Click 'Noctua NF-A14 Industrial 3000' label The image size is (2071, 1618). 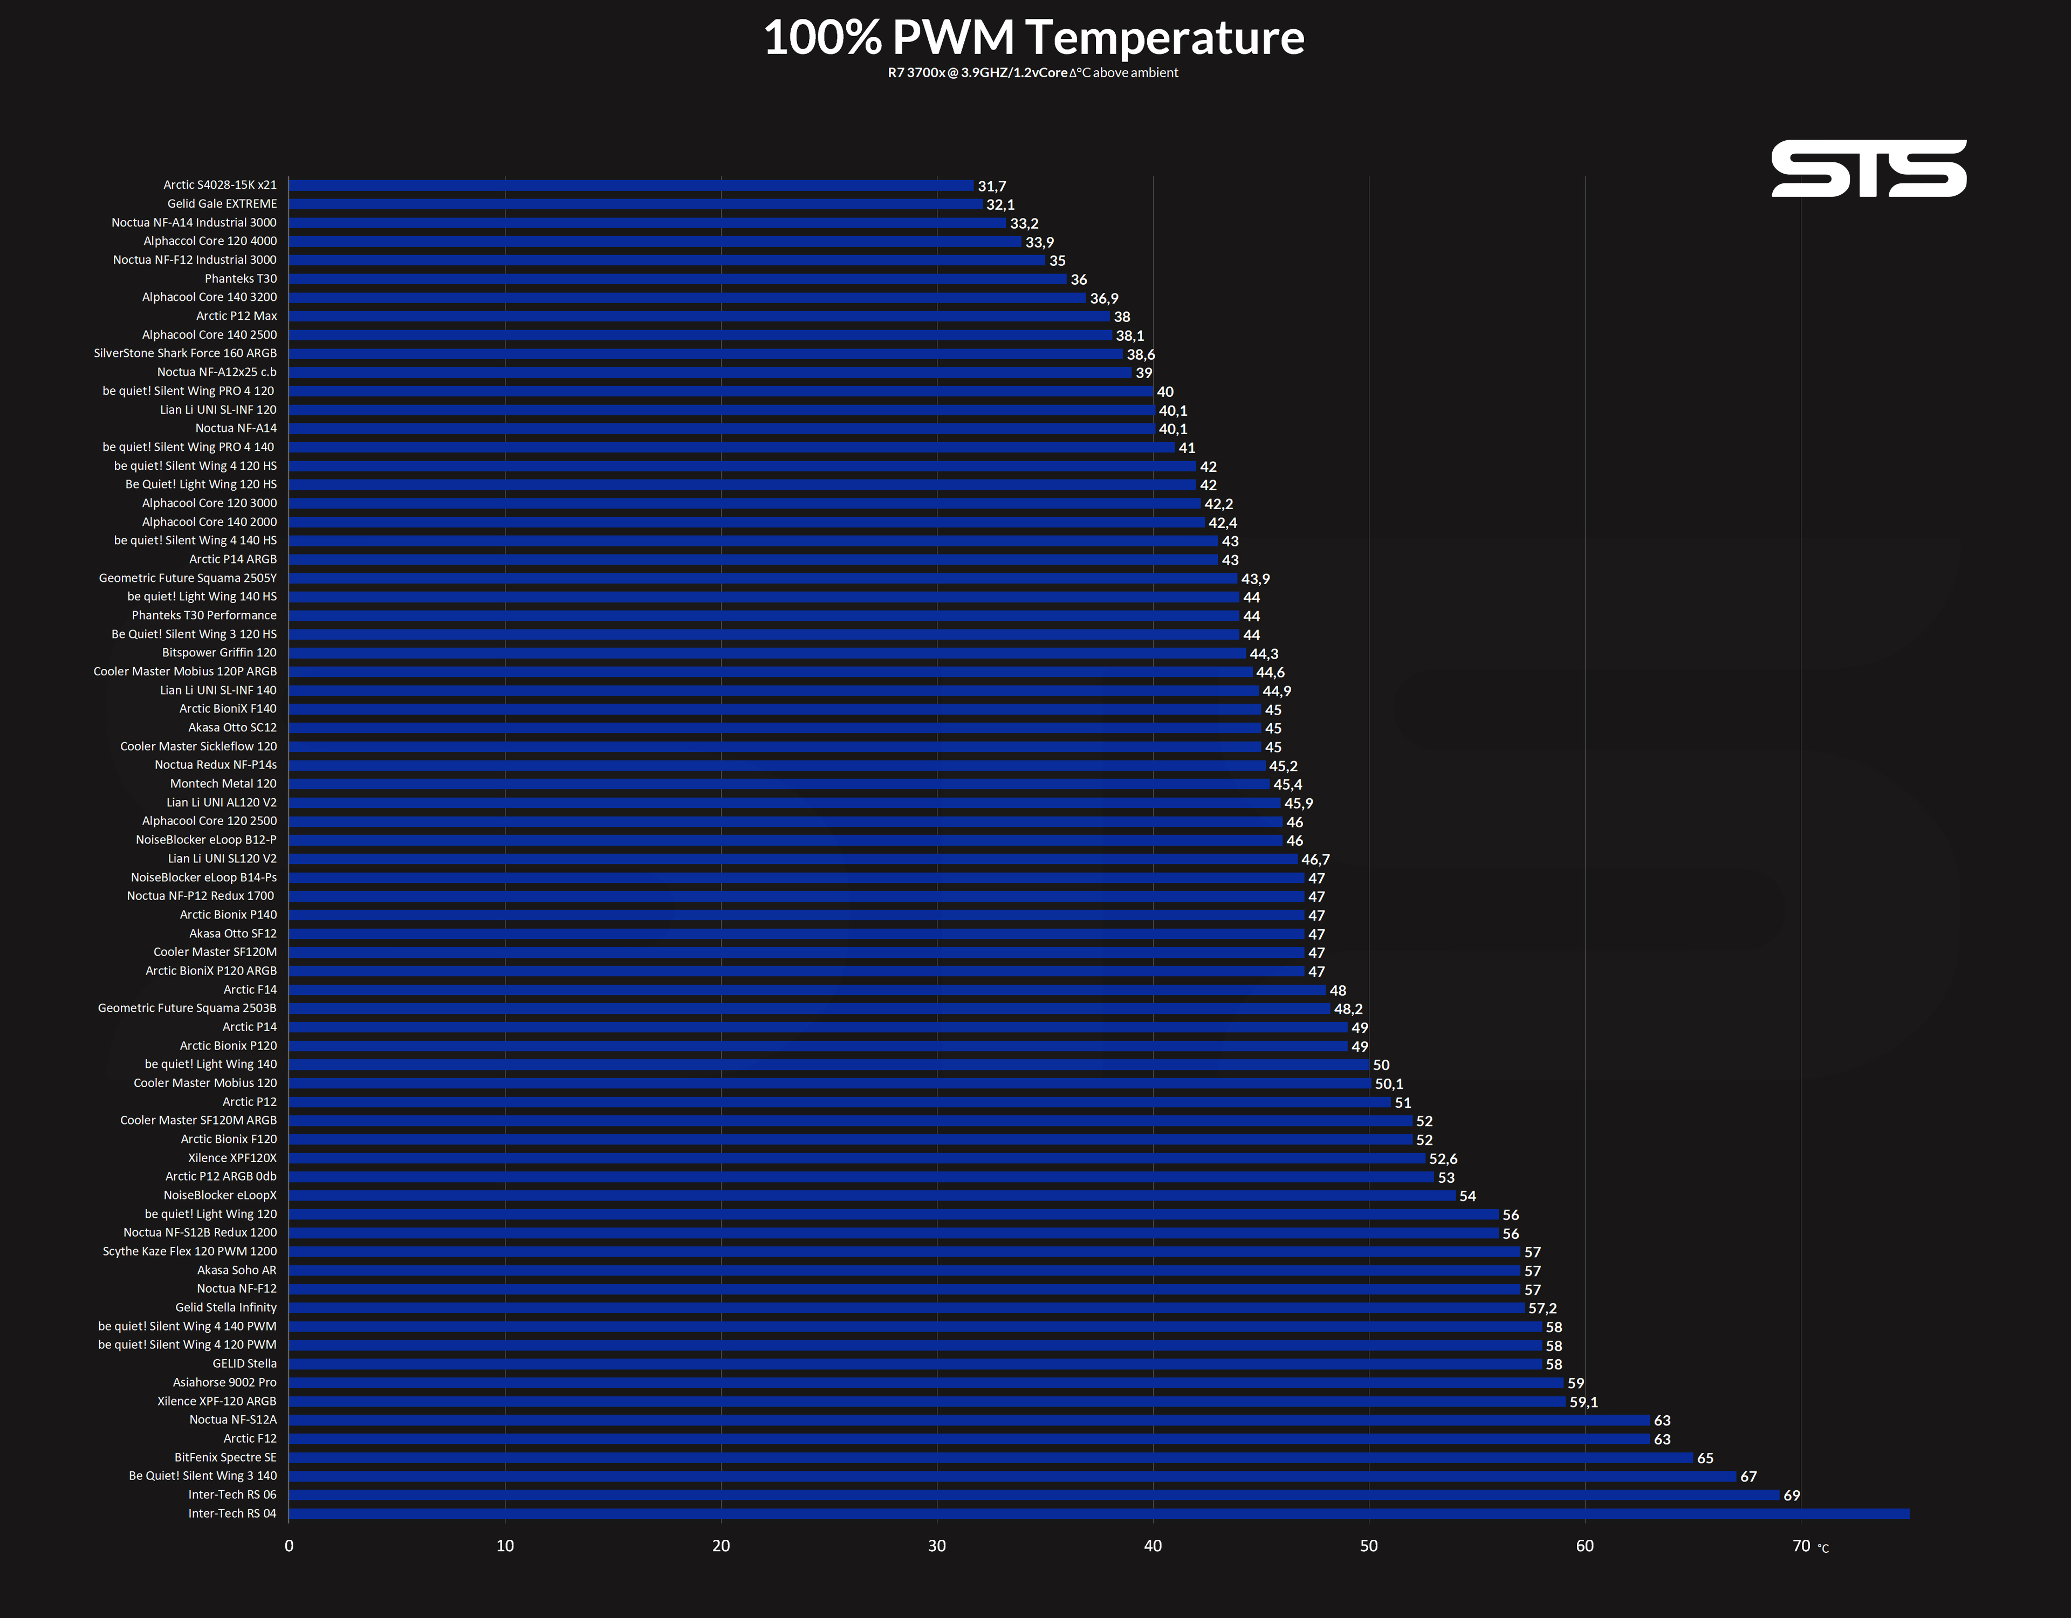tap(194, 223)
